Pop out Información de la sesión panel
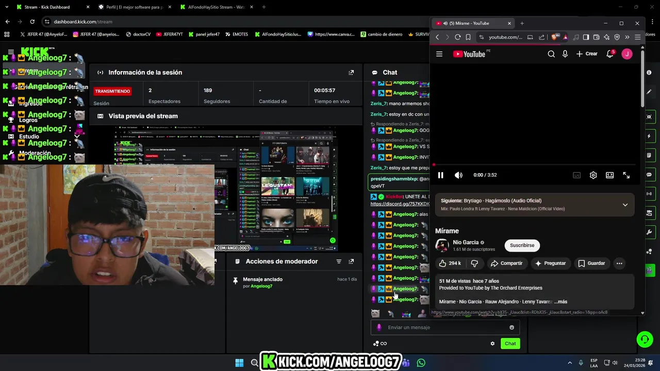This screenshot has height=371, width=660. (x=351, y=73)
